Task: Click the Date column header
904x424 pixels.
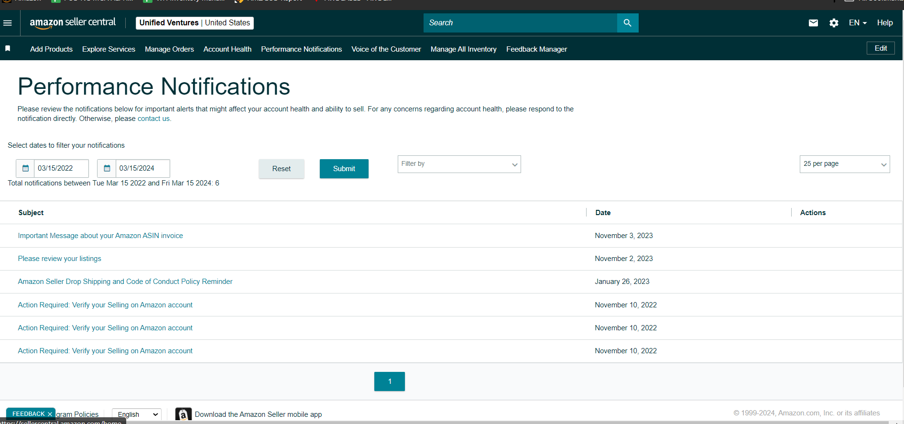Action: [x=603, y=213]
